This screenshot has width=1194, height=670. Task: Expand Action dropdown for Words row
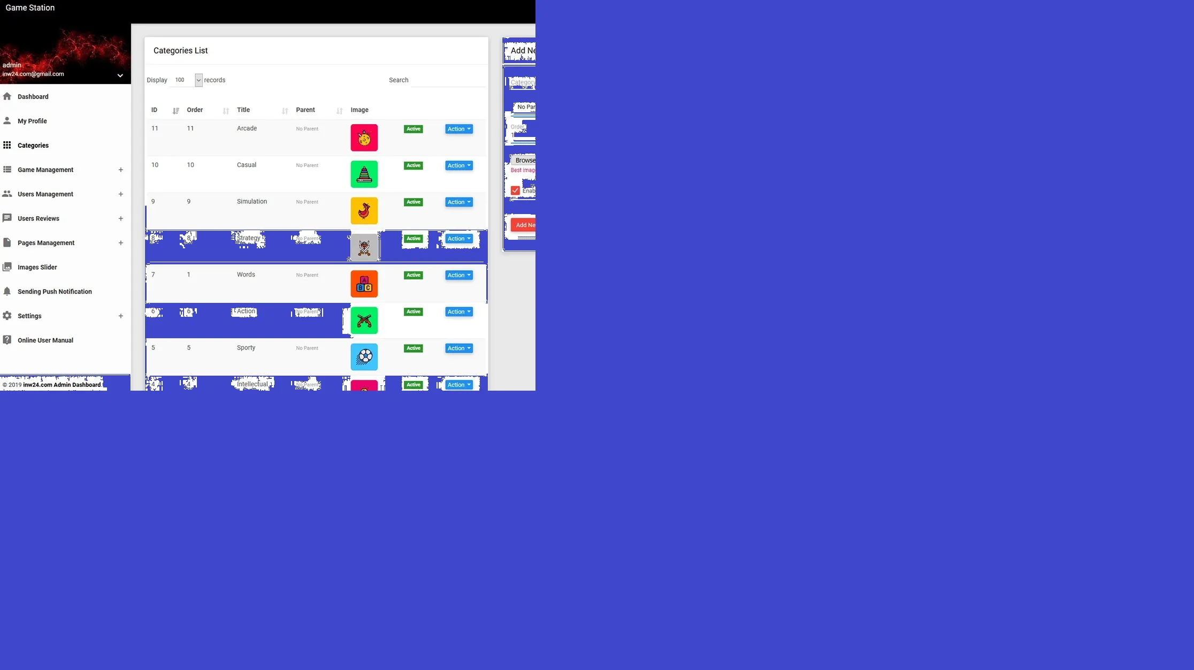coord(458,275)
